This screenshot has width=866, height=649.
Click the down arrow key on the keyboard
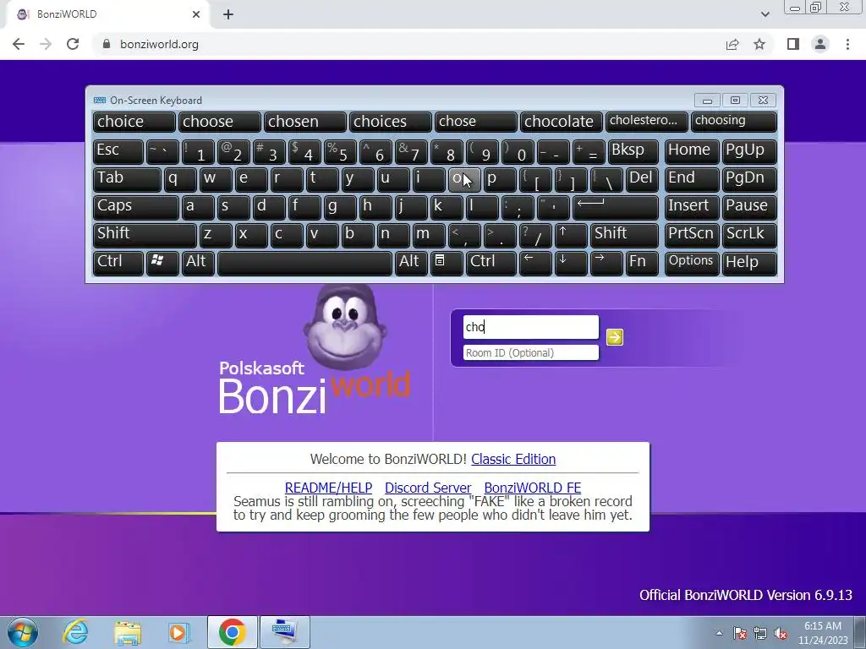(x=571, y=264)
